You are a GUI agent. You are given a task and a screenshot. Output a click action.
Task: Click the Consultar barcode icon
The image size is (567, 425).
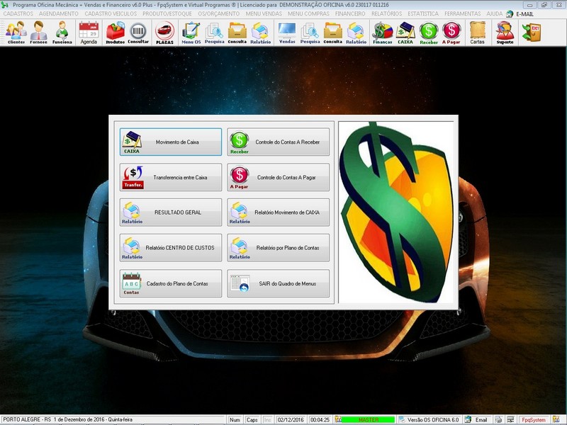tap(138, 33)
